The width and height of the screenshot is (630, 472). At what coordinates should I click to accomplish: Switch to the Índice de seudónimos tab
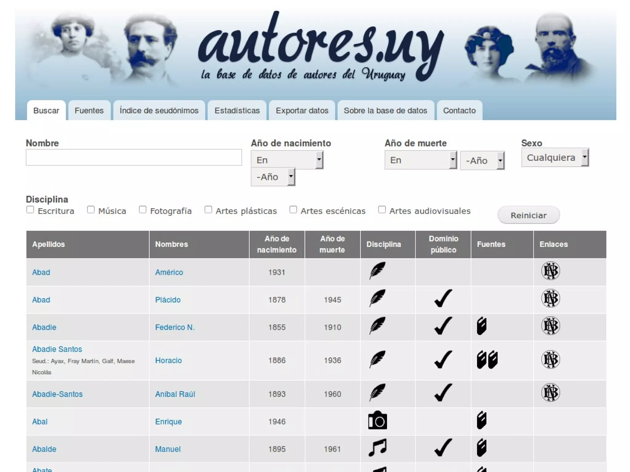pos(159,111)
